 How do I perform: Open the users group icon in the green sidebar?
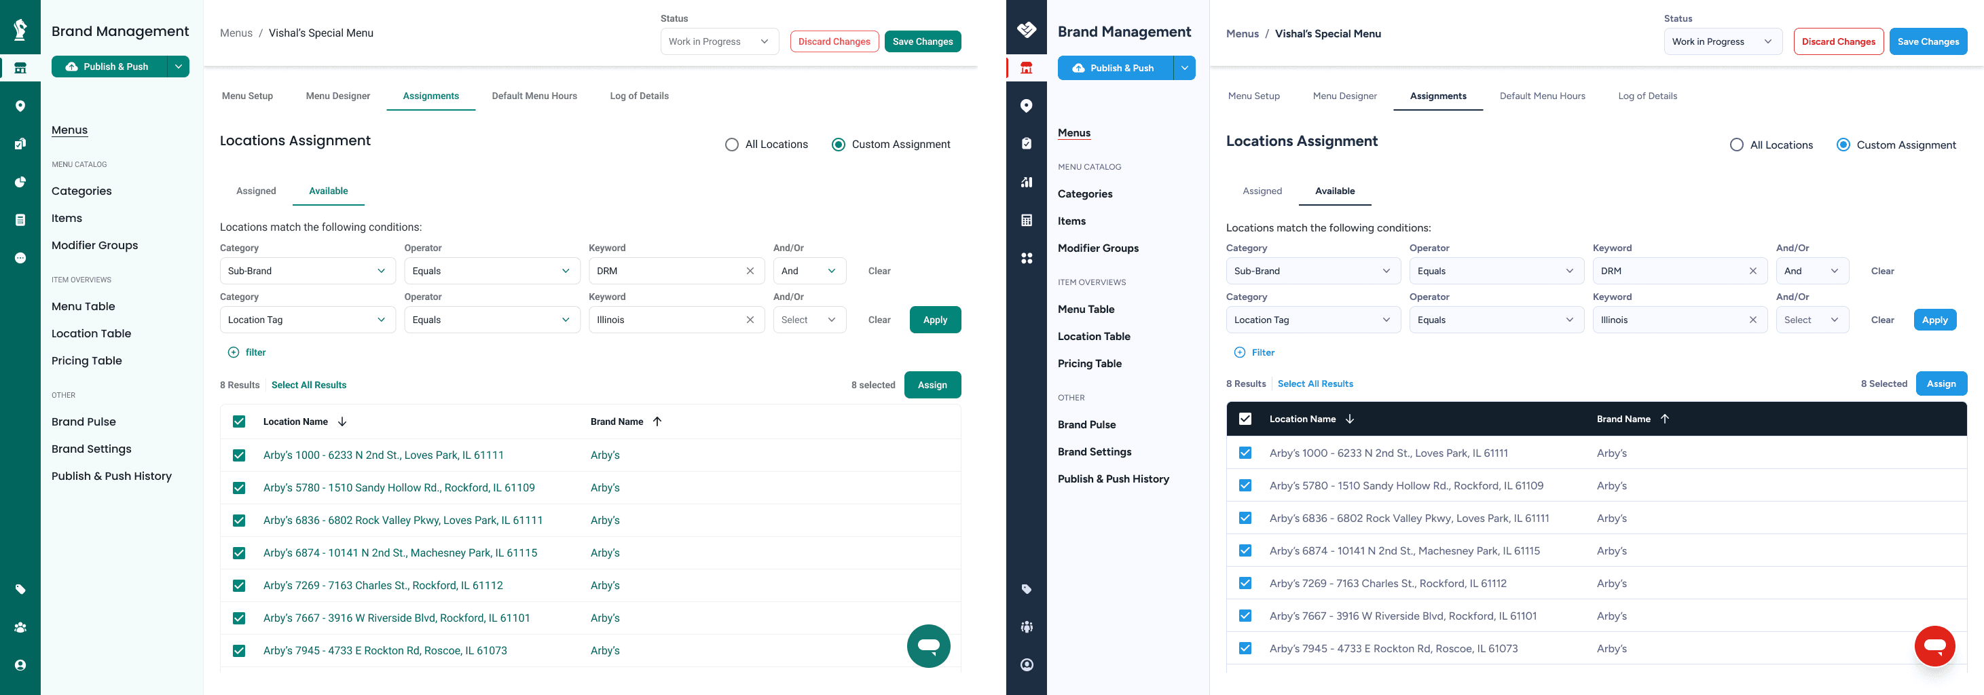tap(21, 627)
